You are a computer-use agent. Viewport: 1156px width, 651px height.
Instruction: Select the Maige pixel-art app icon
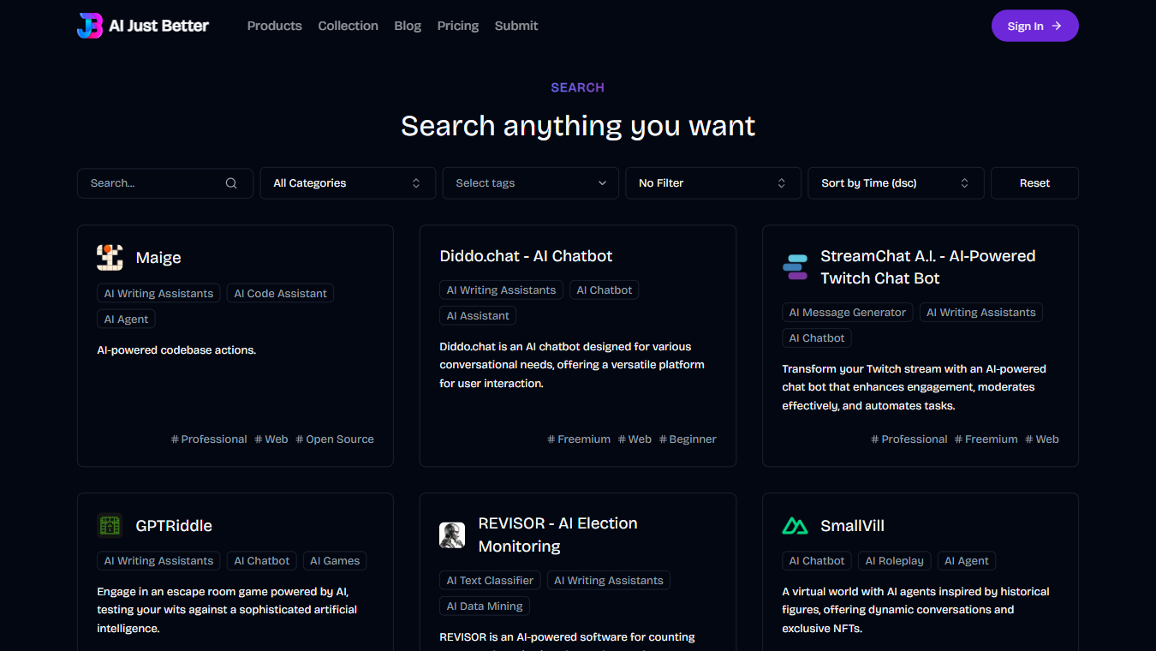110,257
